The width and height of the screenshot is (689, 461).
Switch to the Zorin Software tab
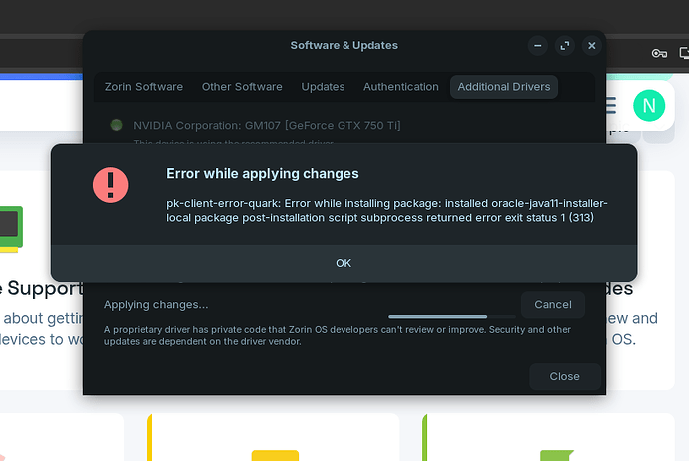click(x=144, y=87)
